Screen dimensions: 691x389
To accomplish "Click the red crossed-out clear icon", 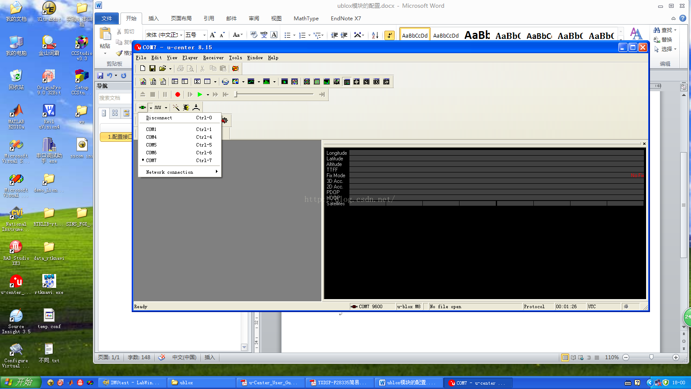I will point(235,68).
